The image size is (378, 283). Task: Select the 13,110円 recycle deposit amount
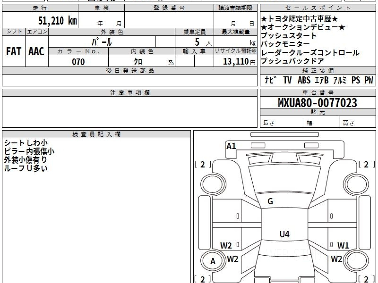tap(239, 62)
